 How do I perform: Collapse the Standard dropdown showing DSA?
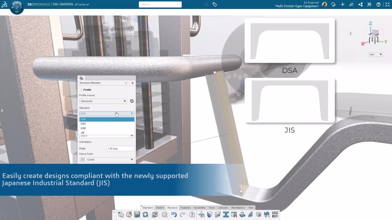107,114
